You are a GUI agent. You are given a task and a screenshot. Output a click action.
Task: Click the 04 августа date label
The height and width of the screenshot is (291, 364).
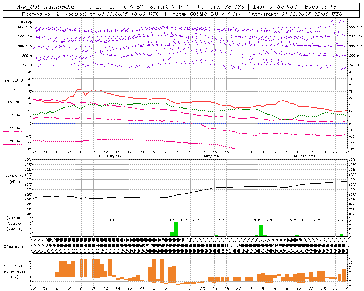coord(304,156)
